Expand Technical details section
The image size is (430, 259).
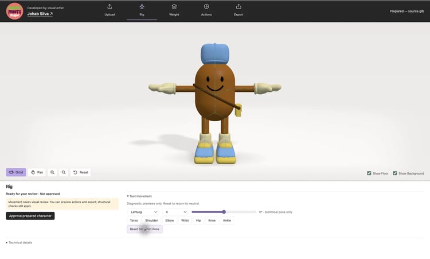pyautogui.click(x=19, y=242)
